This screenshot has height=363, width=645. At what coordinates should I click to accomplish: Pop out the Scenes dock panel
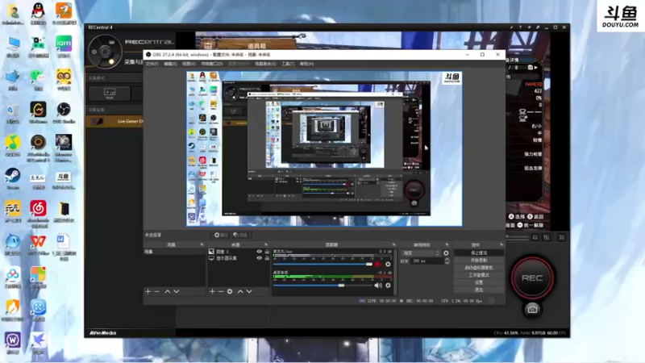(202, 244)
